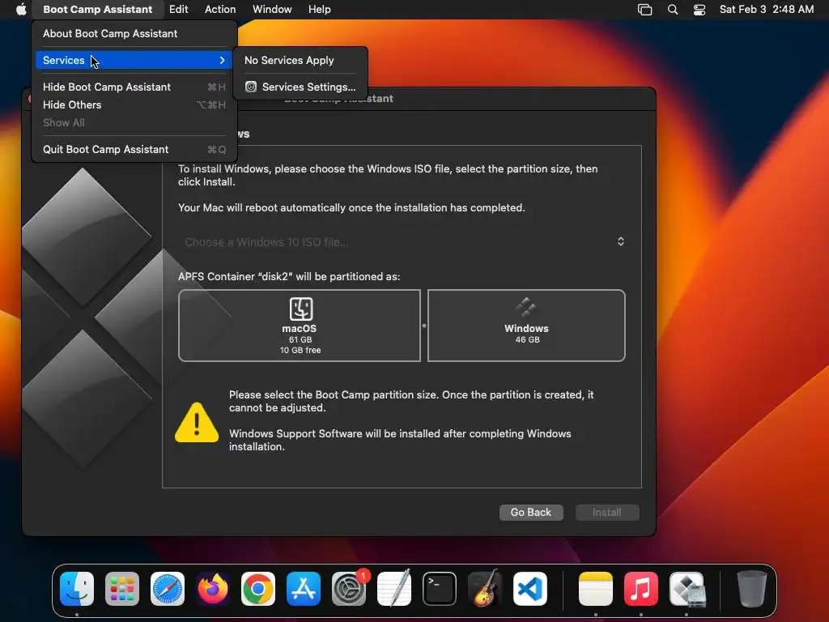
Task: Open the Window menu
Action: tap(272, 9)
